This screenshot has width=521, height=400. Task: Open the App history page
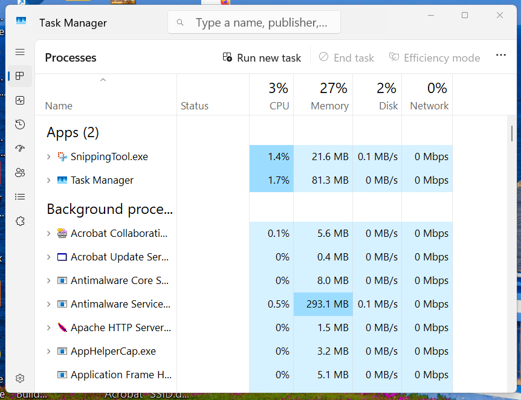pyautogui.click(x=20, y=124)
